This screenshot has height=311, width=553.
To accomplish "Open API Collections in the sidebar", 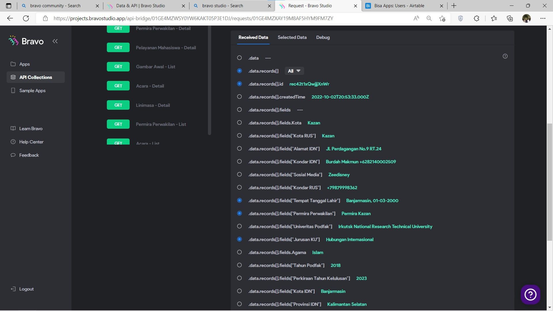I will click(36, 77).
